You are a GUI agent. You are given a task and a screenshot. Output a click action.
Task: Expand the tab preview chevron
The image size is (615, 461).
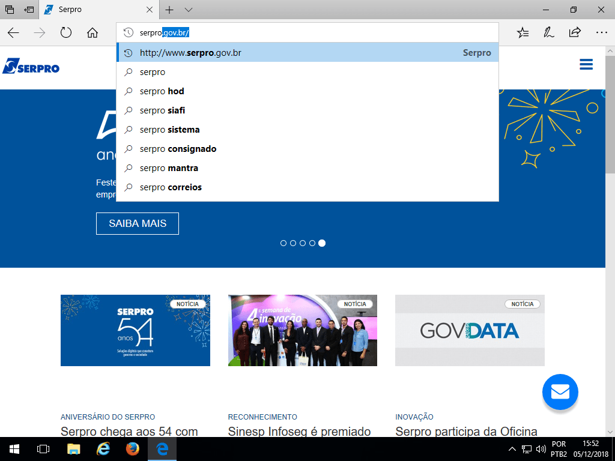pyautogui.click(x=189, y=10)
